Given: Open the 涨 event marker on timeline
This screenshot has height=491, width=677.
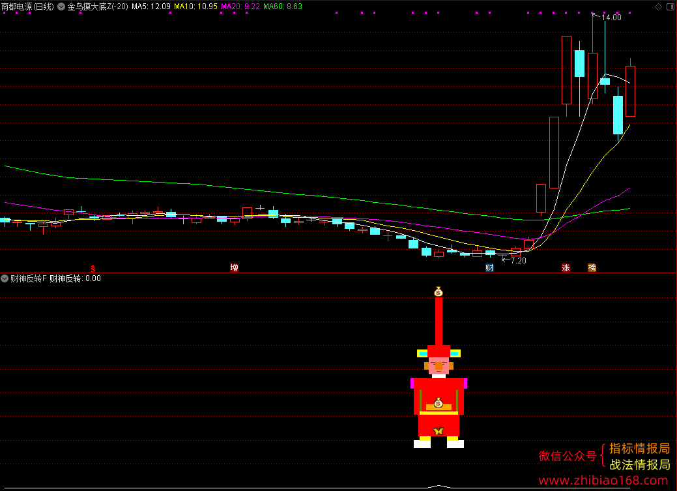Looking at the screenshot, I should click(566, 267).
